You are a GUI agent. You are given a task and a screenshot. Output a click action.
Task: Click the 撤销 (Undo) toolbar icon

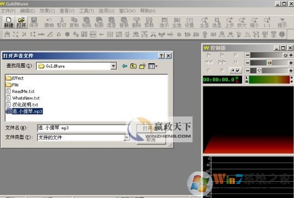tap(49, 22)
